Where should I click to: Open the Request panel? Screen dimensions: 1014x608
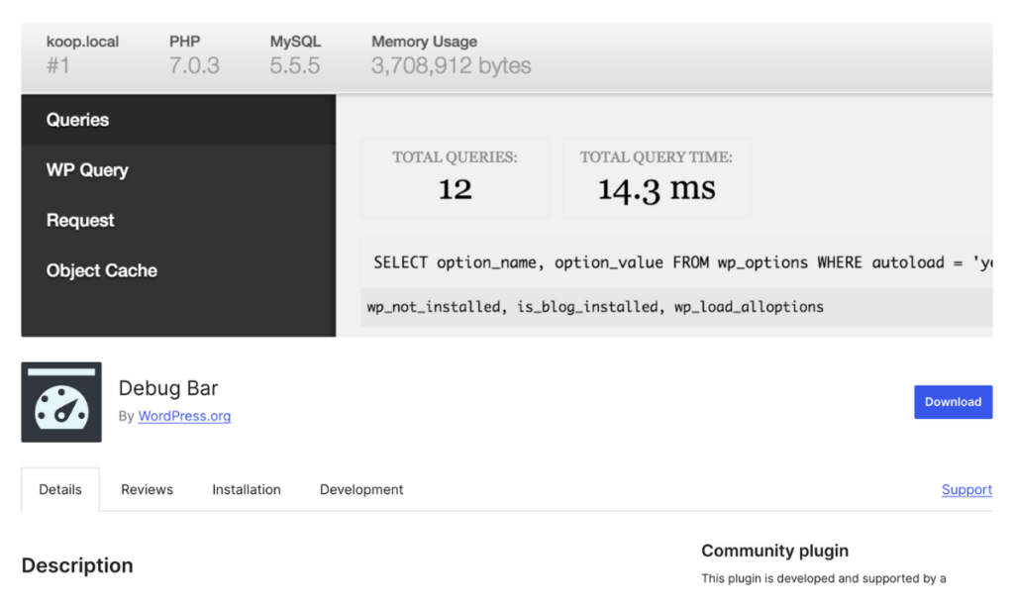pyautogui.click(x=80, y=220)
